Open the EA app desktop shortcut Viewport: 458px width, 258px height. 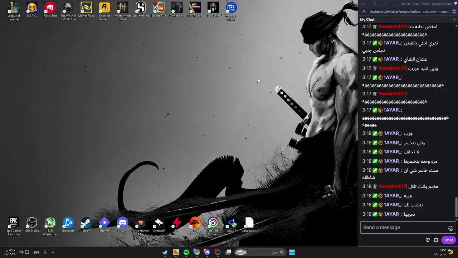195,225
